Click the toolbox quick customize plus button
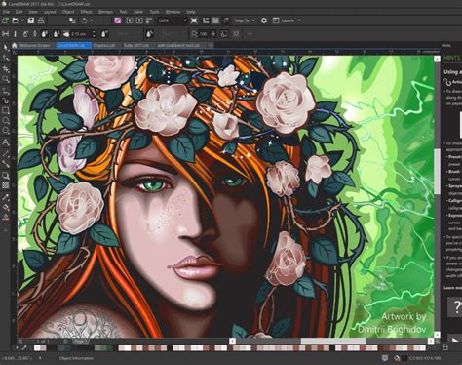 click(x=6, y=230)
